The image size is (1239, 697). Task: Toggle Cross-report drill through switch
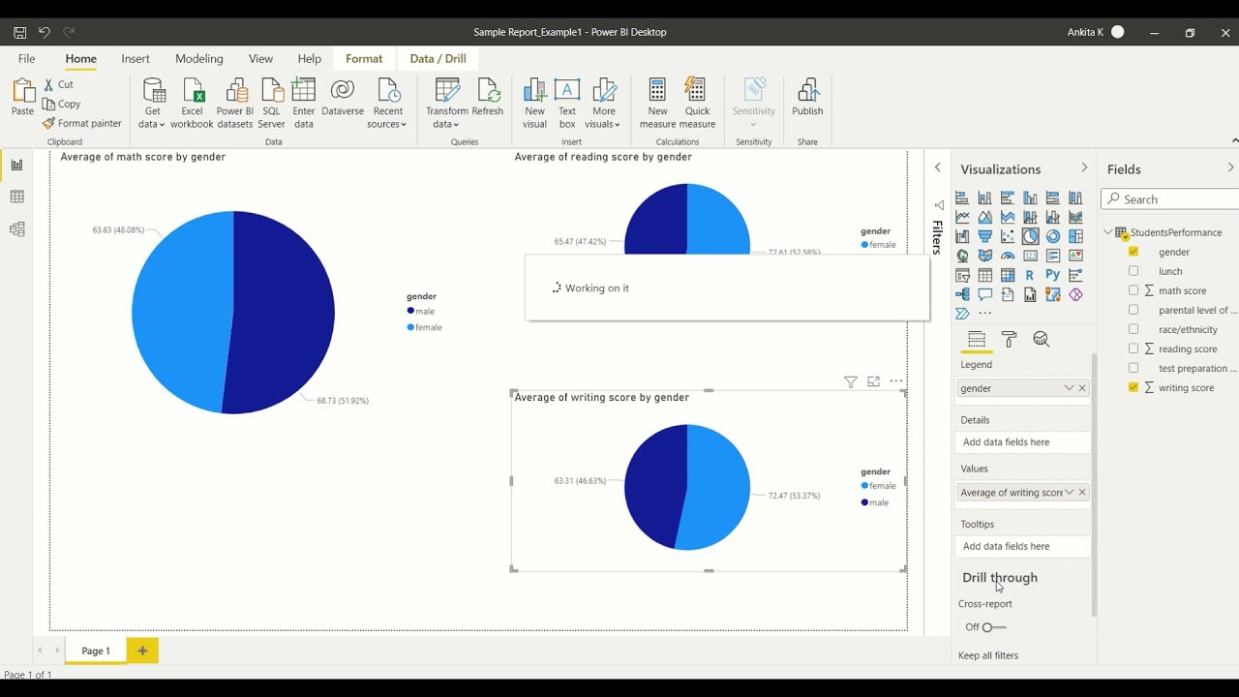(994, 627)
